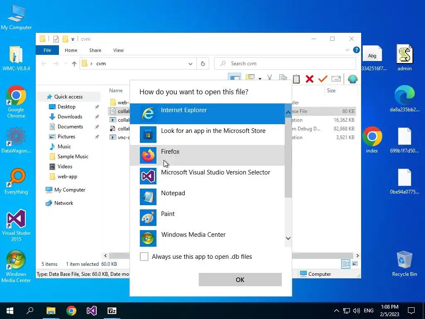425x319 pixels.
Task: Select Network in navigation pane
Action: pyautogui.click(x=64, y=203)
